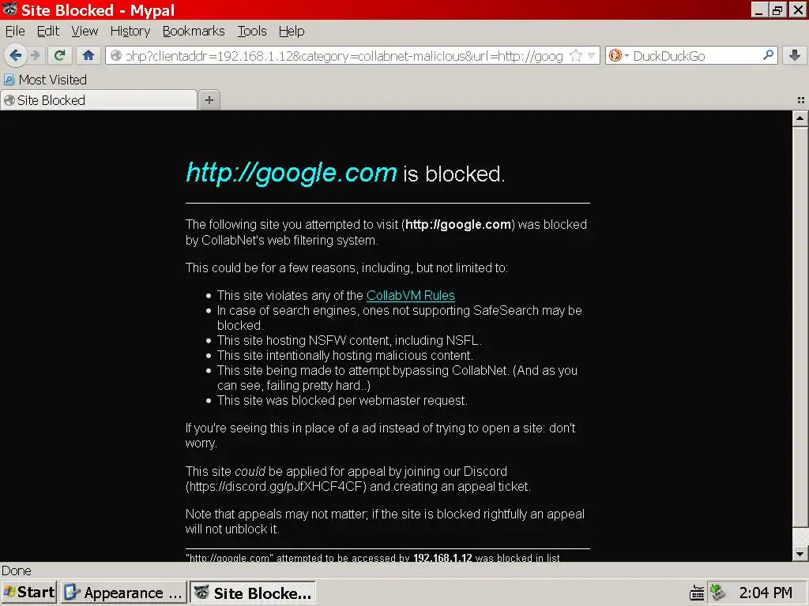Click the Done status bar text
Image resolution: width=809 pixels, height=606 pixels.
[x=17, y=570]
